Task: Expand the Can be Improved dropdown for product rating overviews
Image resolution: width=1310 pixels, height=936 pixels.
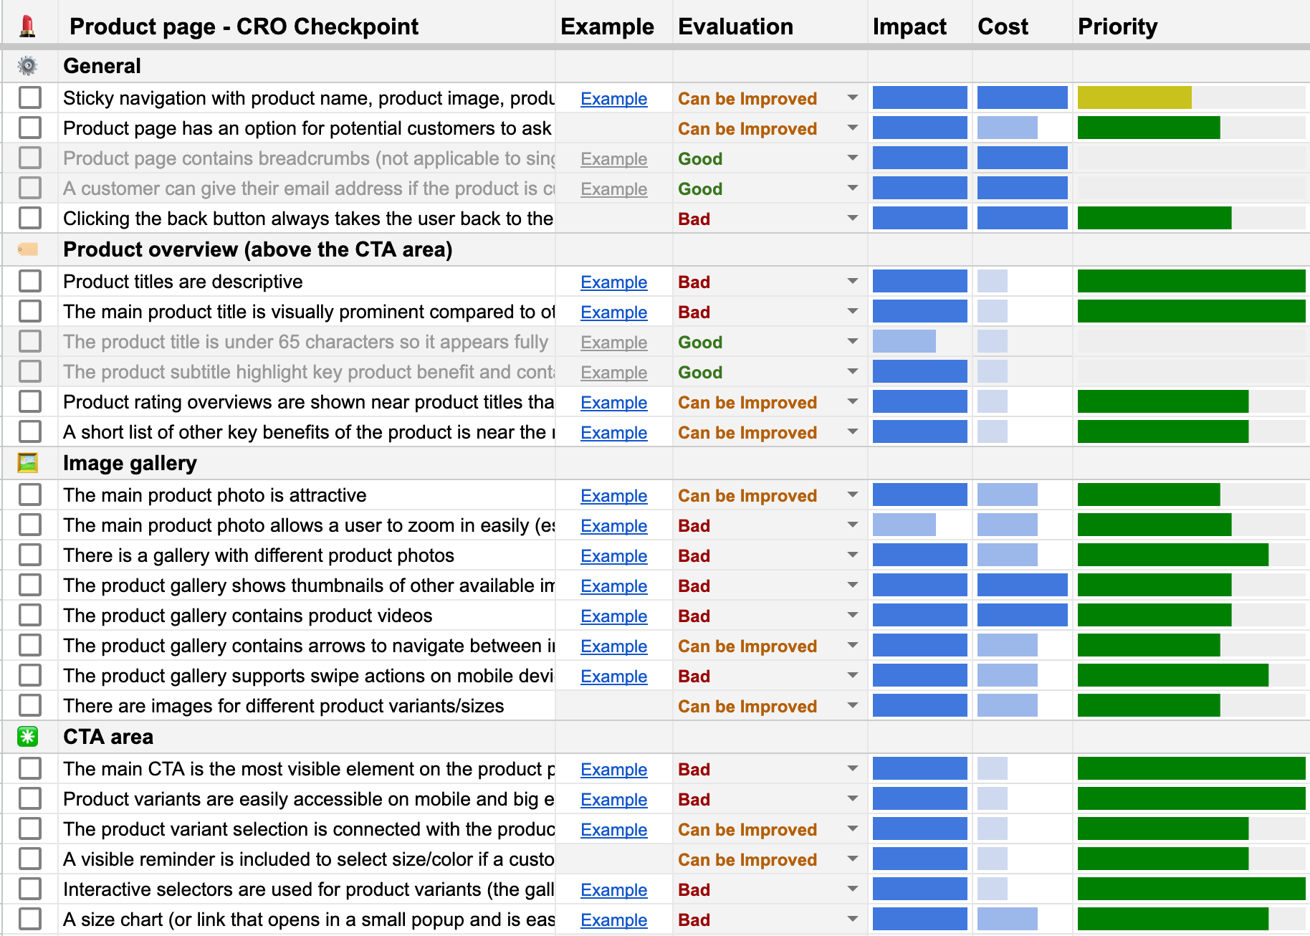Action: pyautogui.click(x=852, y=402)
